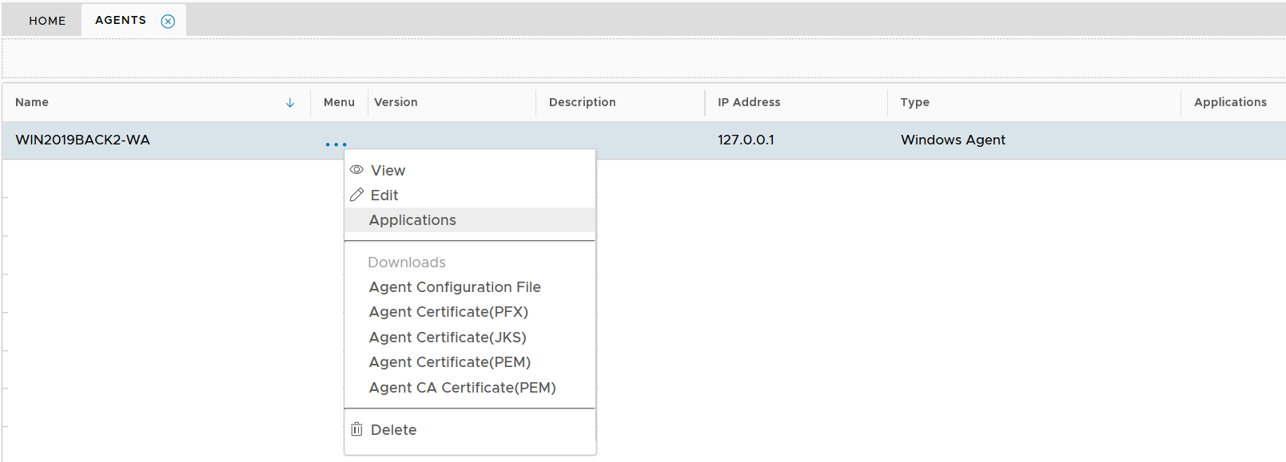1286x462 pixels.
Task: Close the Agents tab with X icon
Action: click(168, 22)
